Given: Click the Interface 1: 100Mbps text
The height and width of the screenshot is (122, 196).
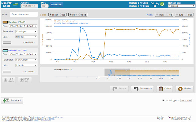Looking at the screenshot, I should (139, 6).
